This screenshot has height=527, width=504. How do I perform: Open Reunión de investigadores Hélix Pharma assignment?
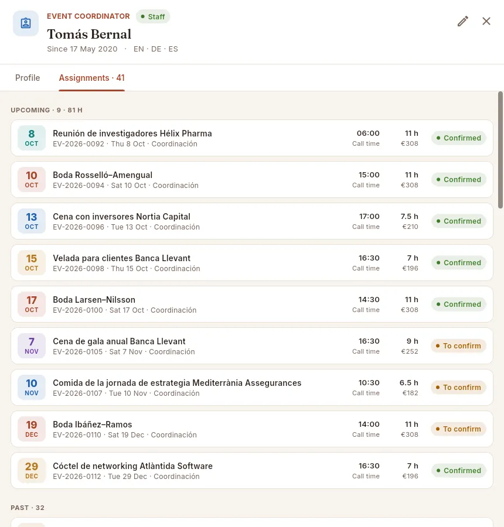(252, 138)
